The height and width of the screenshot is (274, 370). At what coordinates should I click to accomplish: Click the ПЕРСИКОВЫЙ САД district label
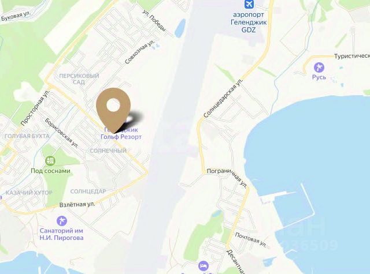coord(79,79)
